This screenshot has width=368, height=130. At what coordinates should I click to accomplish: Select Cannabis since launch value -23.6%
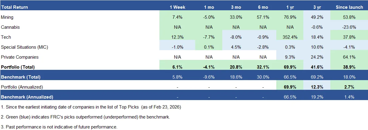(x=349, y=27)
